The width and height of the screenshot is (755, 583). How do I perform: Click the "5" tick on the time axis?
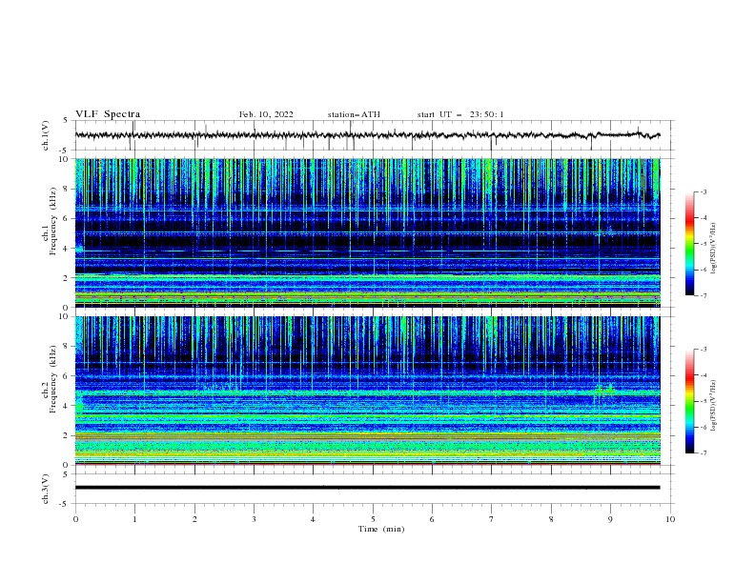coord(373,519)
